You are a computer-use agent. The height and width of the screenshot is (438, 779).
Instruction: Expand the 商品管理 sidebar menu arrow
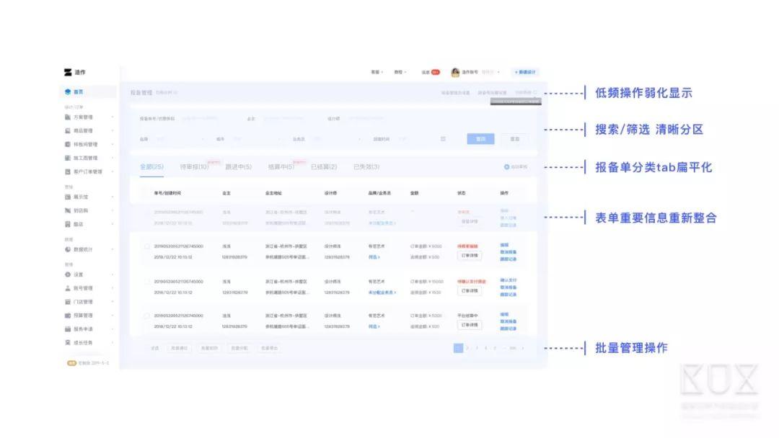point(113,131)
